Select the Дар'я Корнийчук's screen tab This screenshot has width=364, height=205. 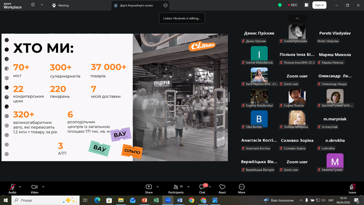pos(136,5)
